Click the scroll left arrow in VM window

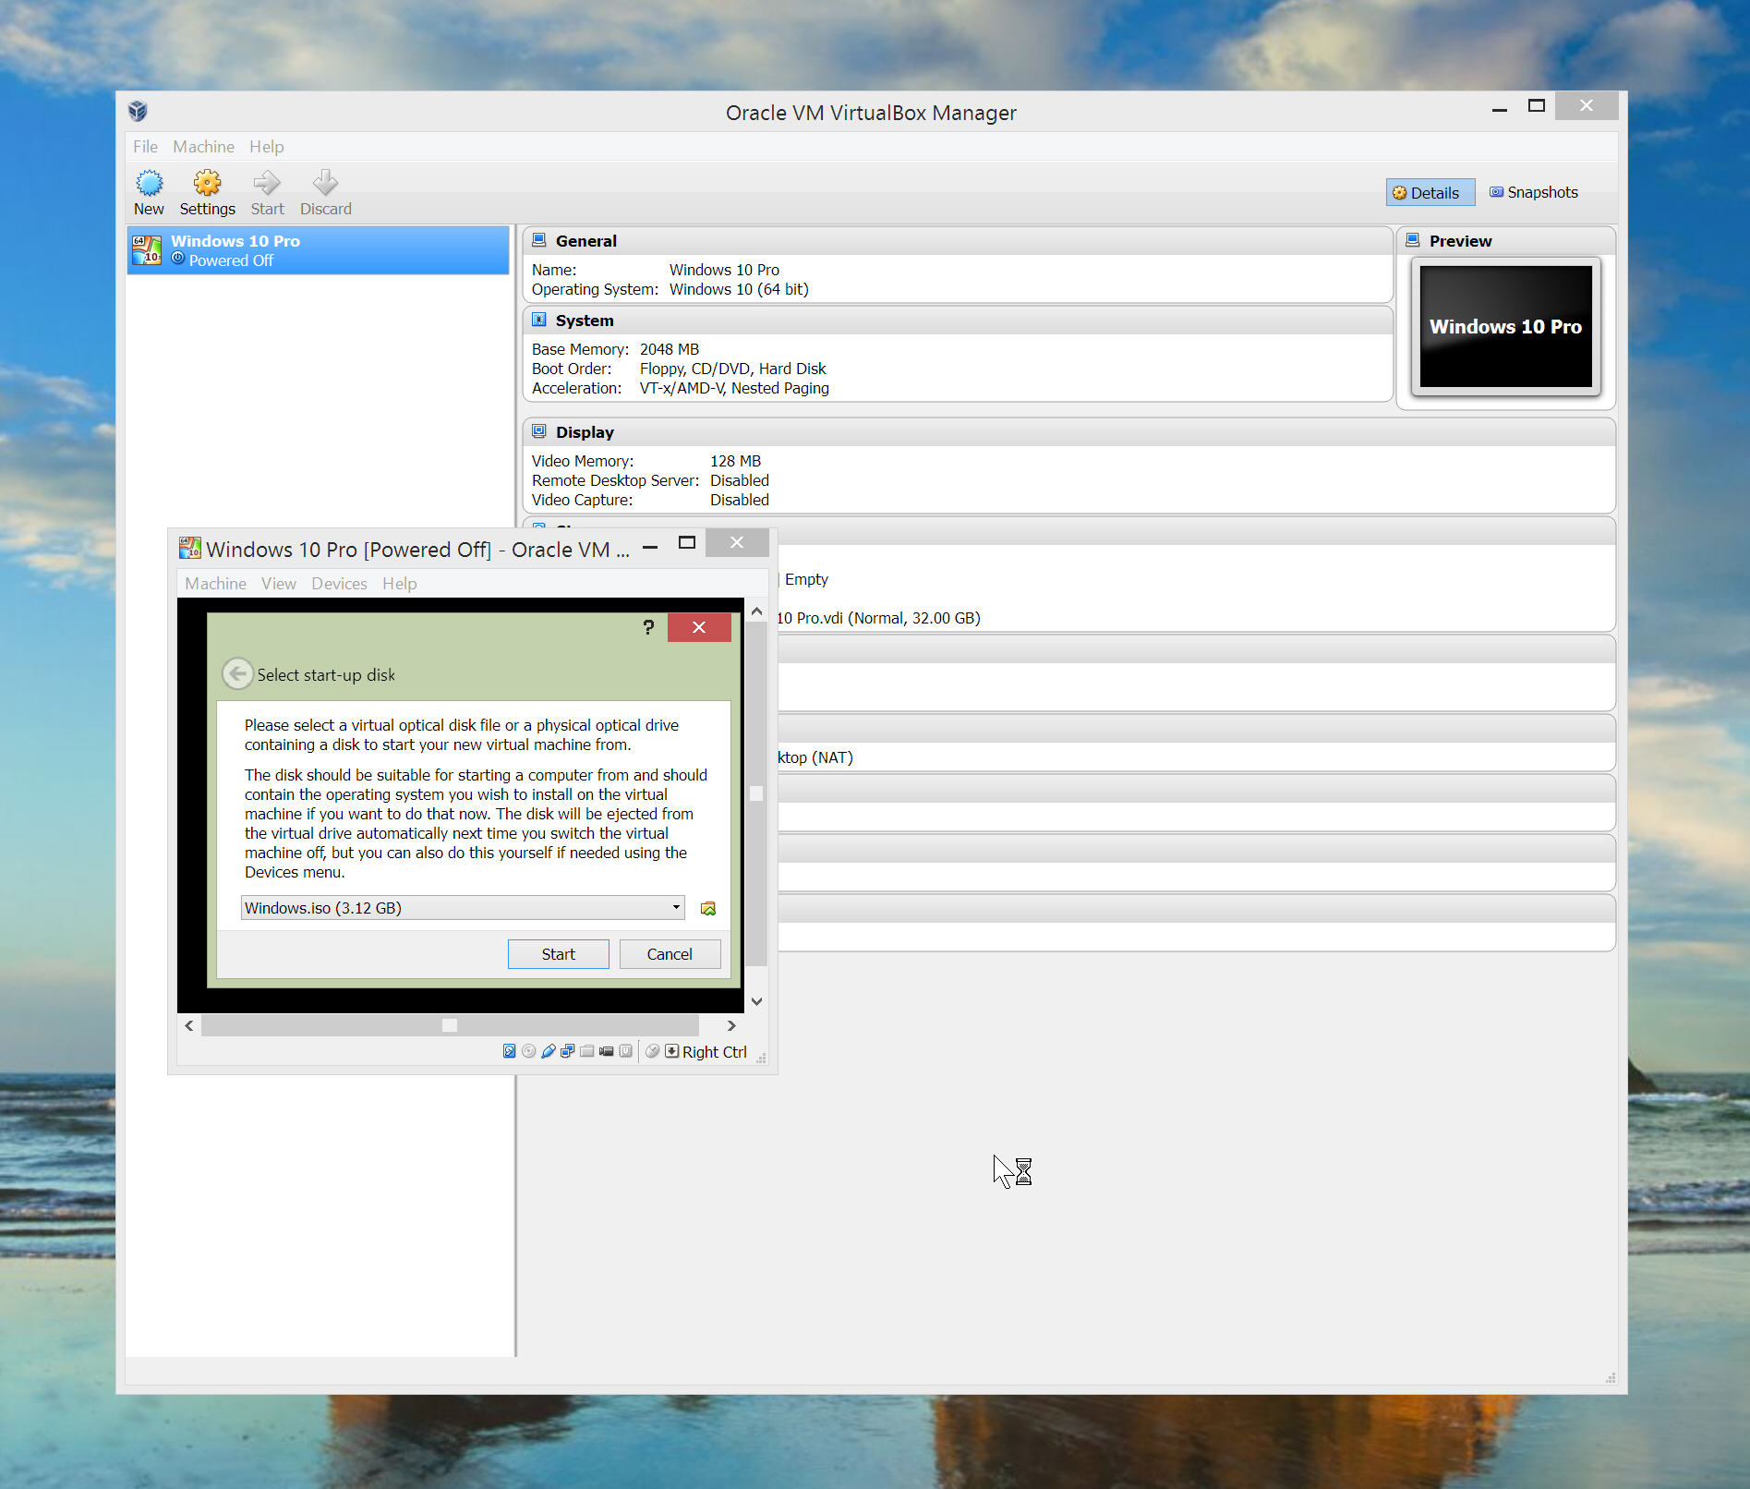click(x=189, y=1025)
